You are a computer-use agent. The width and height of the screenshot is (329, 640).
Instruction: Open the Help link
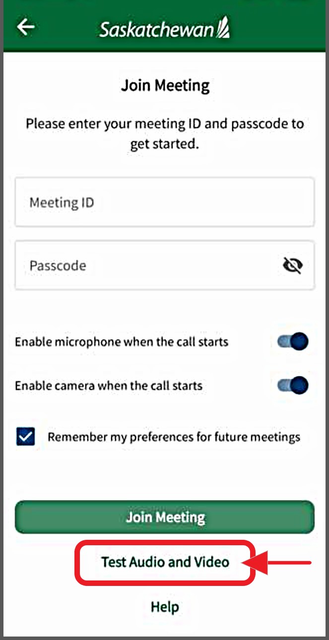click(x=165, y=607)
